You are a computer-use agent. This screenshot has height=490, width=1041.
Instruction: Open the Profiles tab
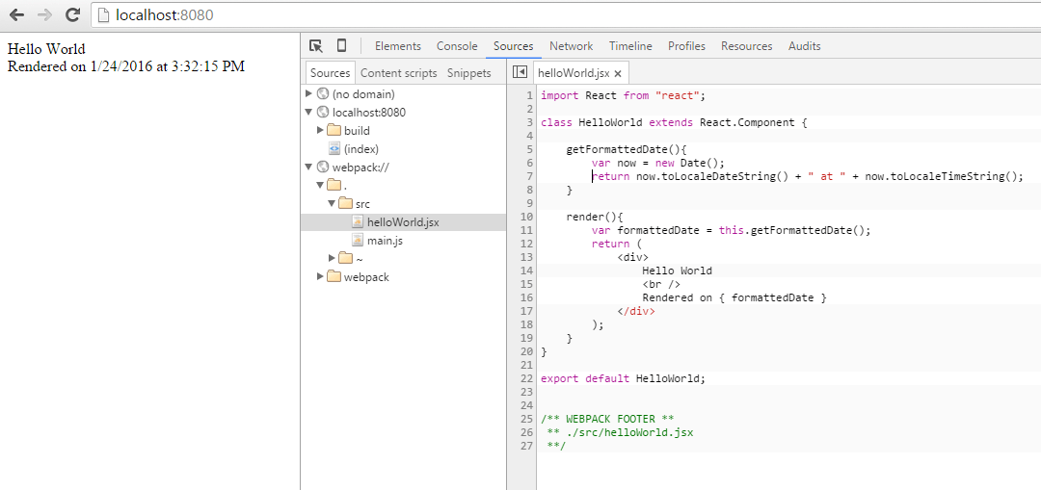point(686,46)
